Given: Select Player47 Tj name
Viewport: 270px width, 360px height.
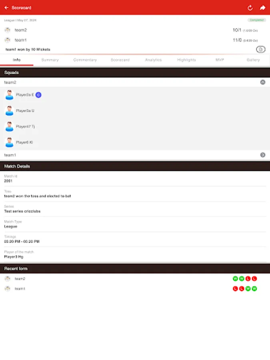Looking at the screenshot, I should (25, 126).
